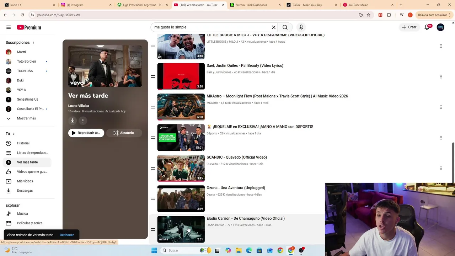Bookmark this page with star icon
455x256 pixels.
369,15
